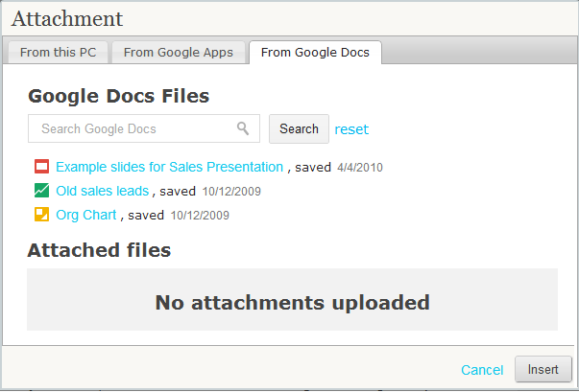Click the green spreadsheet icon for Old sales leads

point(41,191)
